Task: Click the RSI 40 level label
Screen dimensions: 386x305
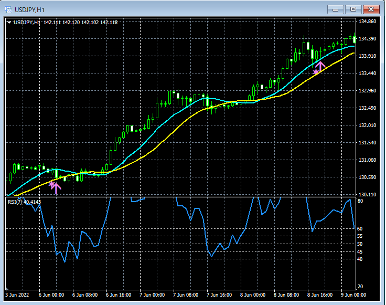Action: [360, 259]
